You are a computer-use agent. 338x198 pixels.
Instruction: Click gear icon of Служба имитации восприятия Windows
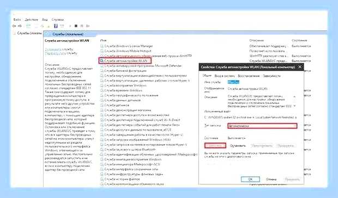click(x=102, y=159)
